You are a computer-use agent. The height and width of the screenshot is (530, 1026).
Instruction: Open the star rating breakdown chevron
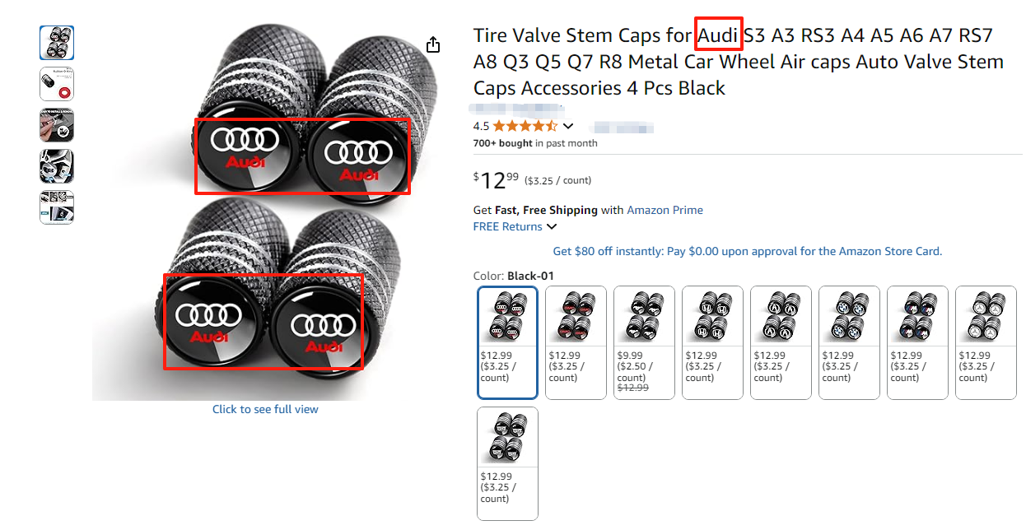[x=568, y=127]
